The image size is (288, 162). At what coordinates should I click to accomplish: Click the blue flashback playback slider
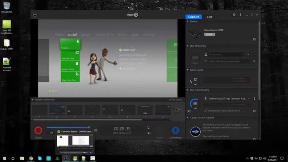68,127
